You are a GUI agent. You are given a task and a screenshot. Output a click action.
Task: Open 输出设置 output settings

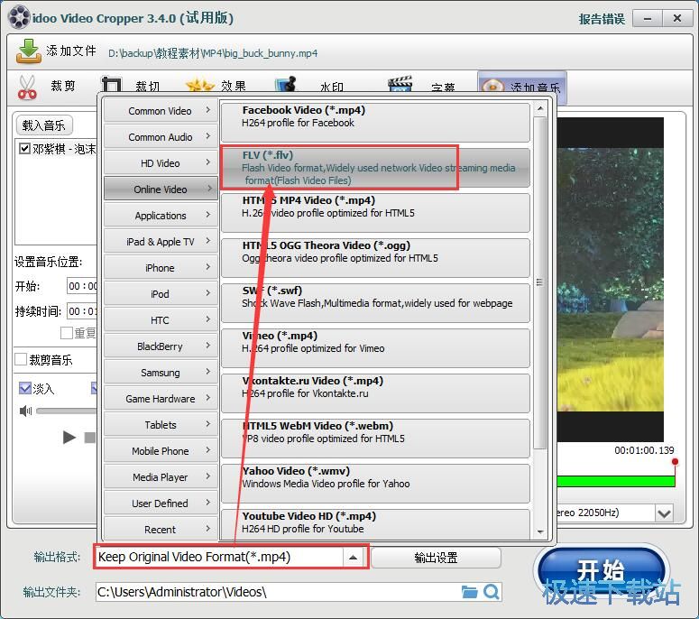(x=436, y=558)
